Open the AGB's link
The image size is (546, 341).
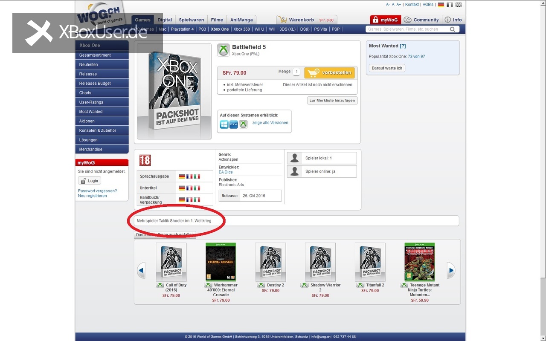[428, 5]
